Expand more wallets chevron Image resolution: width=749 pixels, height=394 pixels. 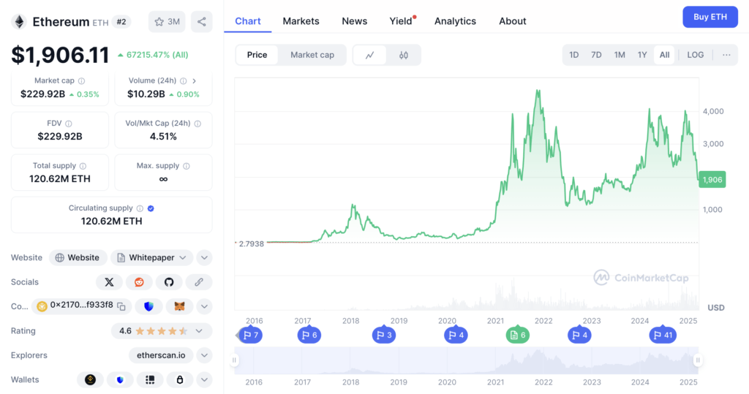[x=205, y=379]
